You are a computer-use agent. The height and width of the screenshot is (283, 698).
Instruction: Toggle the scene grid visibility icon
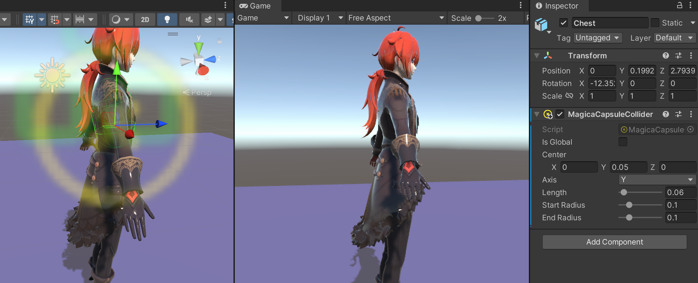(x=30, y=20)
